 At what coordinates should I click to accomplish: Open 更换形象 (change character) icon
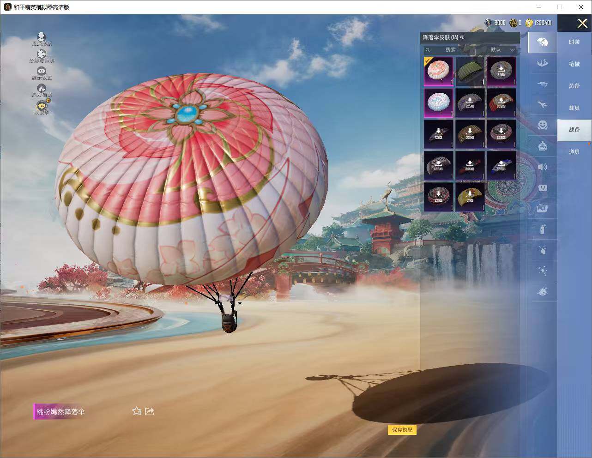point(42,39)
